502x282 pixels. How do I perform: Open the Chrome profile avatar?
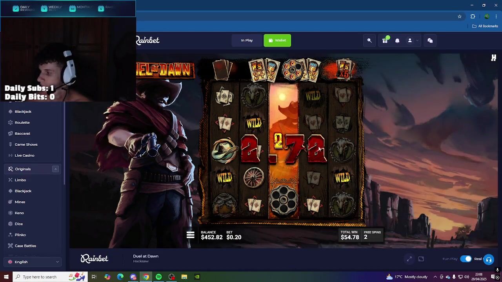487,16
